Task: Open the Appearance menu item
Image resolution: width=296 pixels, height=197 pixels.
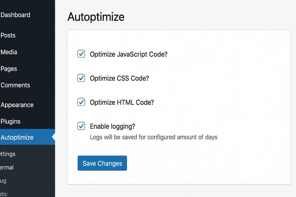Action: click(x=17, y=105)
